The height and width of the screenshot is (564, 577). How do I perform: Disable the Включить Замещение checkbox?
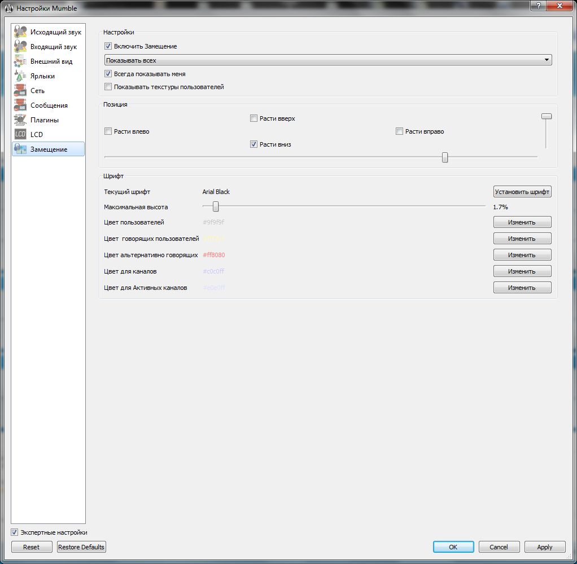(108, 46)
